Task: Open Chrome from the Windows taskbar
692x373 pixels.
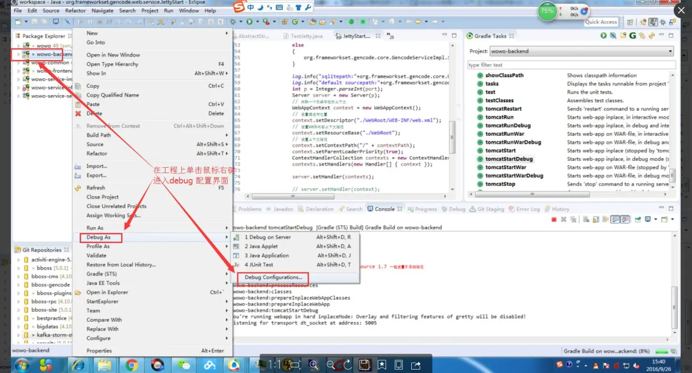Action: point(131,365)
